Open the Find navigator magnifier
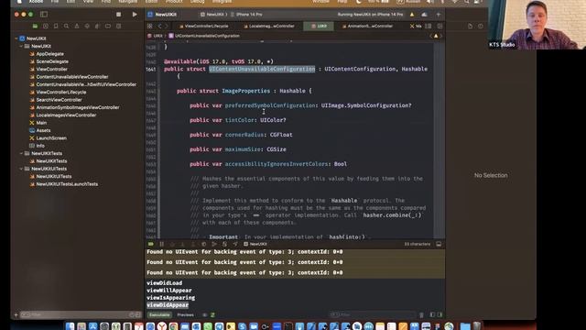The height and width of the screenshot is (330, 586). click(x=66, y=27)
